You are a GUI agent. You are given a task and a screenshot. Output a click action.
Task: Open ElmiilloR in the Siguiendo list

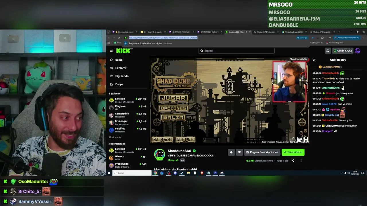click(128, 100)
